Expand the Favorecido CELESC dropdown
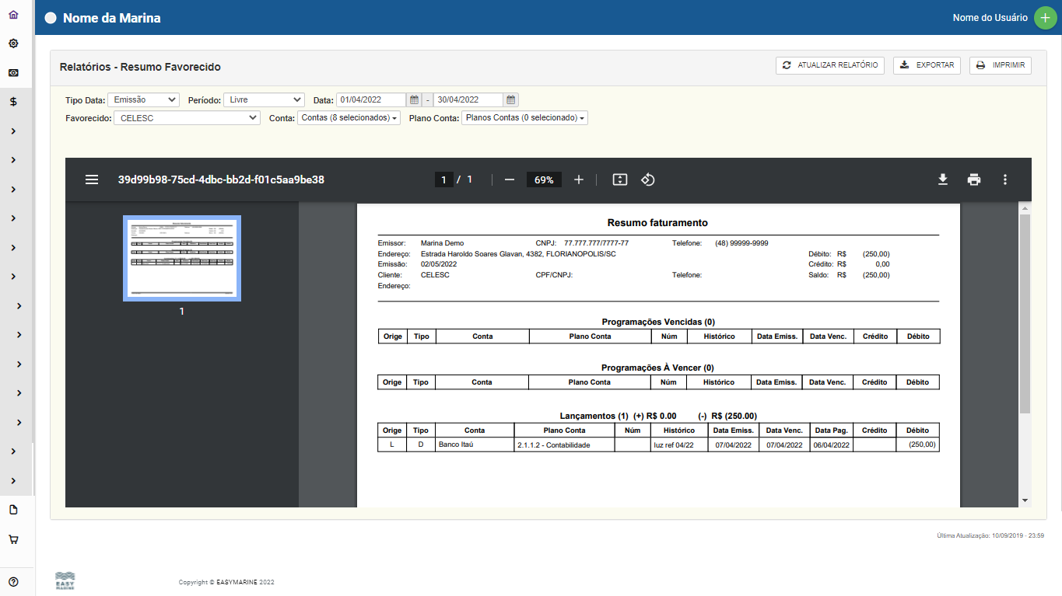1062x596 pixels. tap(187, 118)
